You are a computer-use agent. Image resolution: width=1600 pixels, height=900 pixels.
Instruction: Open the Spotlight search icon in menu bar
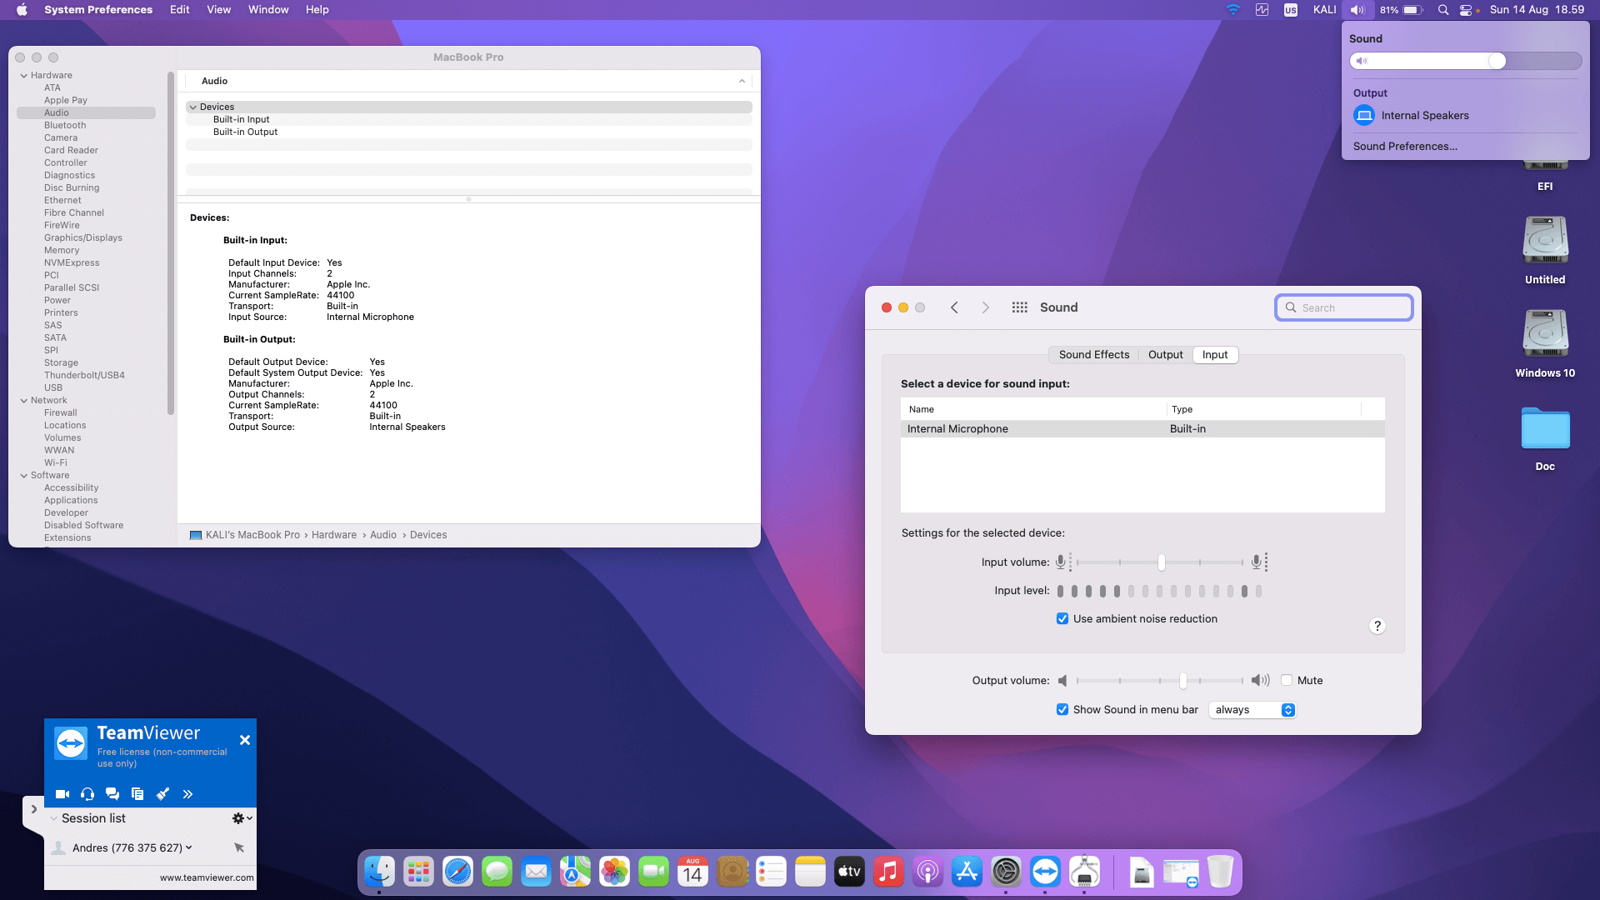click(x=1443, y=10)
